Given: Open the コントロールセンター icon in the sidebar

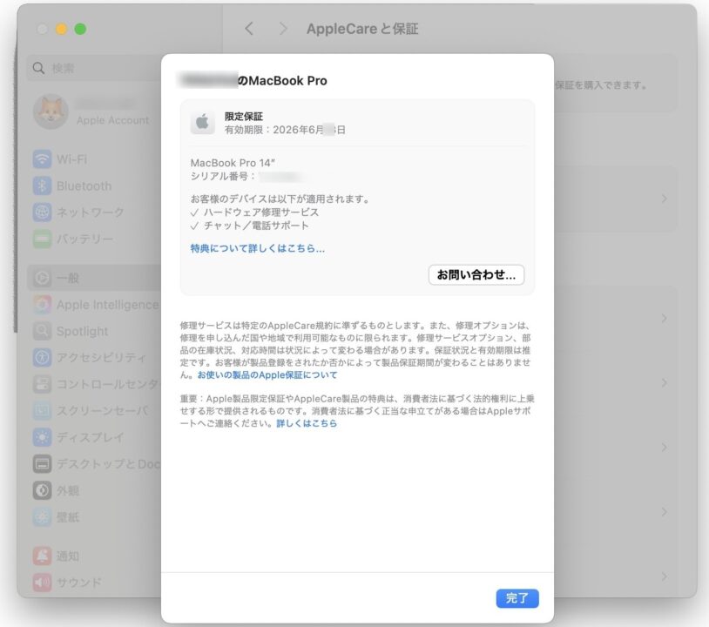Looking at the screenshot, I should [42, 384].
